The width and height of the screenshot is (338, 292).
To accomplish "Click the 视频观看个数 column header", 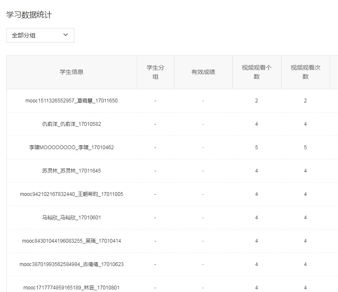I will (256, 72).
